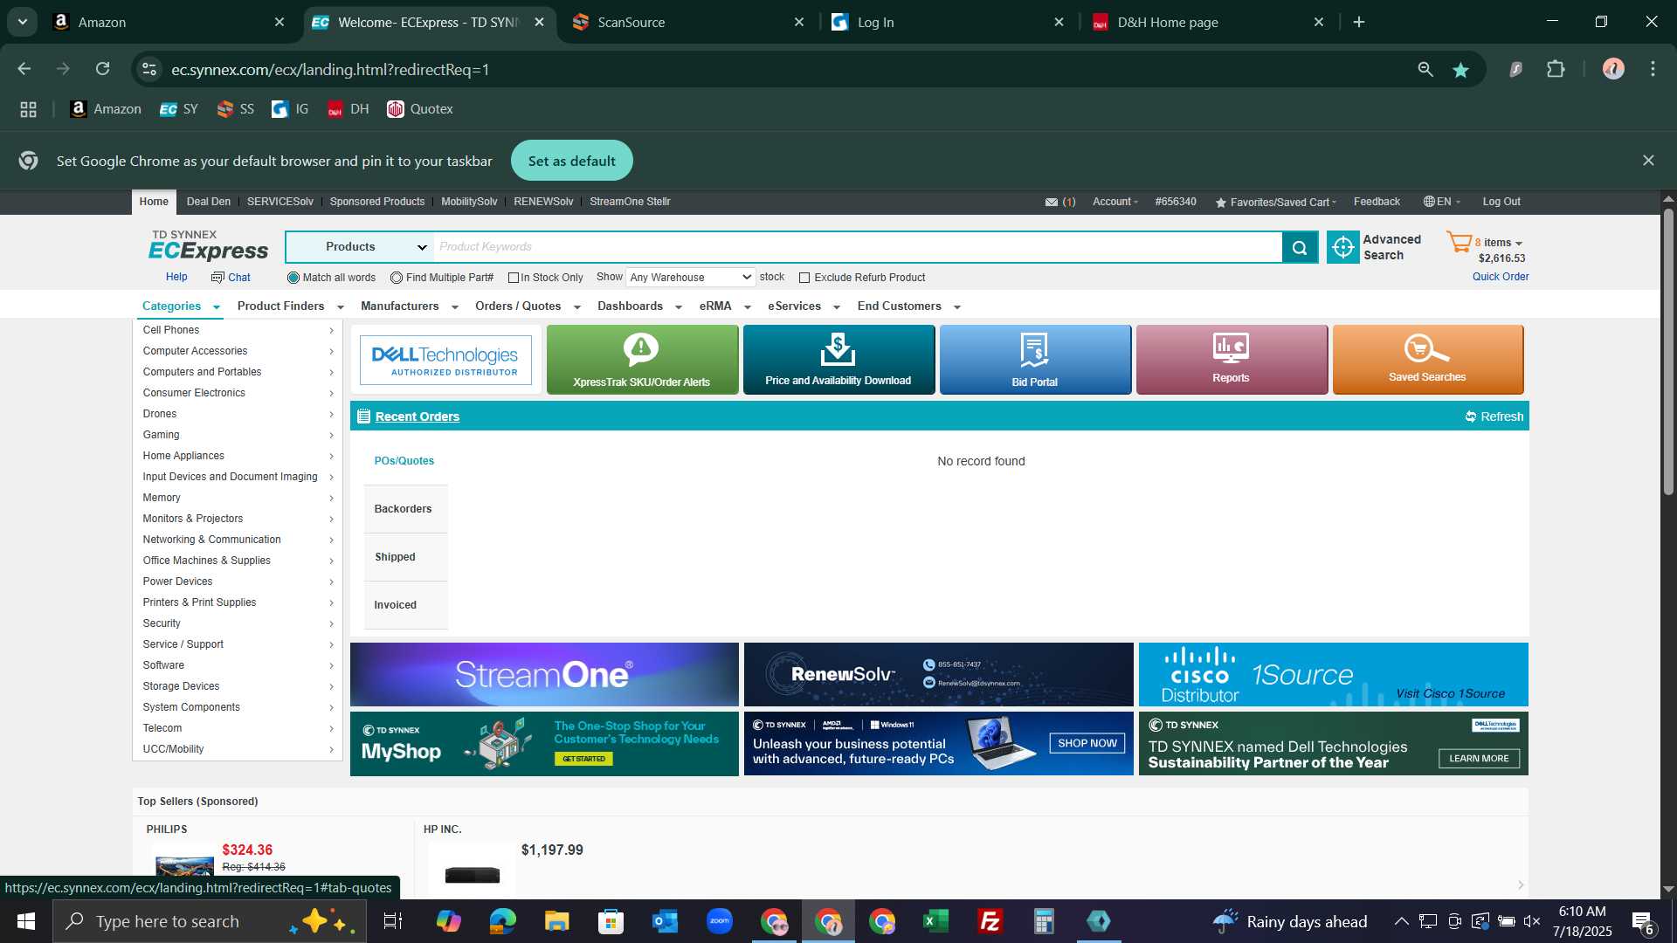This screenshot has width=1677, height=943.
Task: Open FileZilla from the taskbar
Action: click(x=990, y=921)
